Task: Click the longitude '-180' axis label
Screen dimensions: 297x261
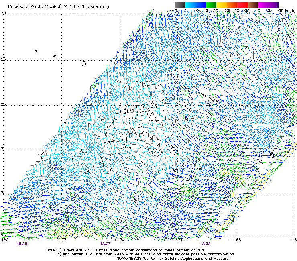Action: [x=4, y=240]
